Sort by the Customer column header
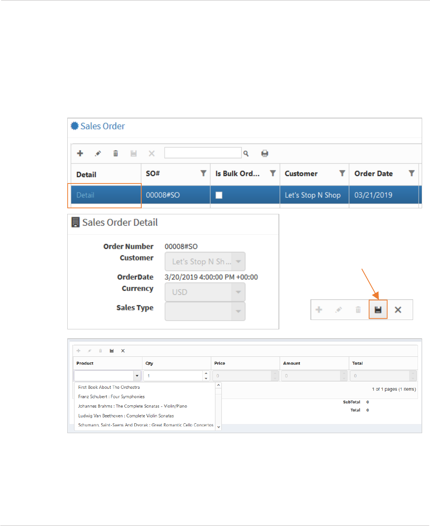 tap(301, 173)
